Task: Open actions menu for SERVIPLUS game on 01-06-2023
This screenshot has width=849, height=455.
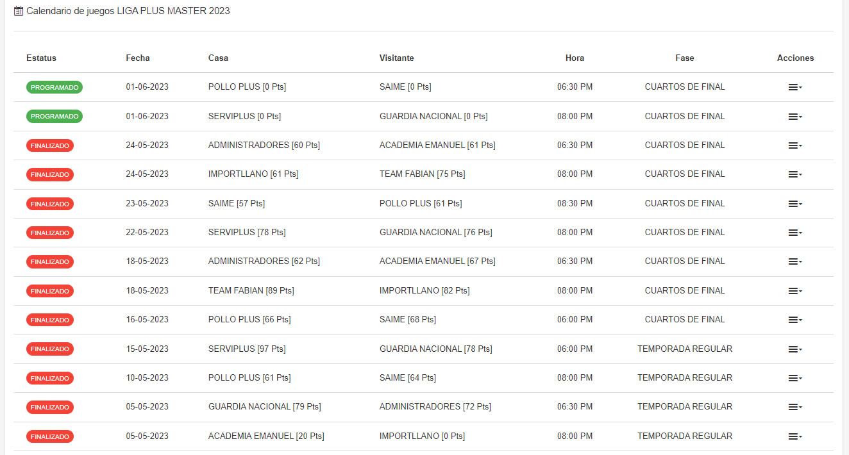Action: [x=795, y=117]
